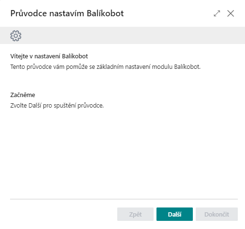
Task: Click the greyed-out Dokončit button
Action: [217, 214]
